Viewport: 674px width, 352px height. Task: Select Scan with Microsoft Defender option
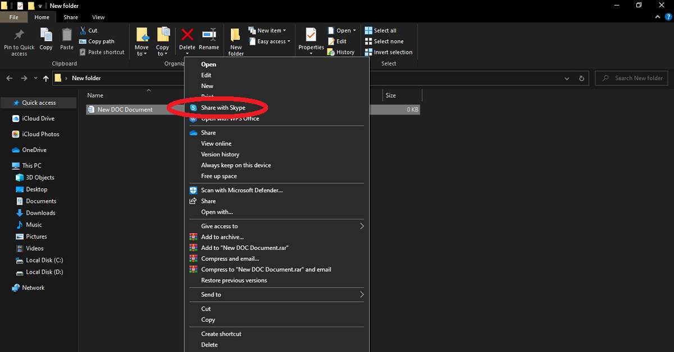(242, 191)
